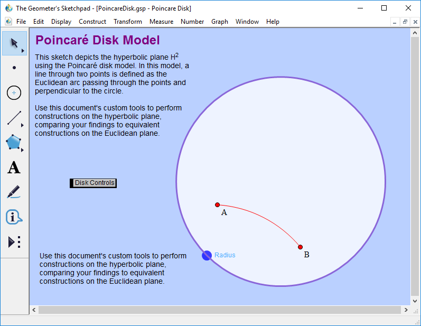Activate the Text tool
Screen dimensions: 421x326
point(14,168)
